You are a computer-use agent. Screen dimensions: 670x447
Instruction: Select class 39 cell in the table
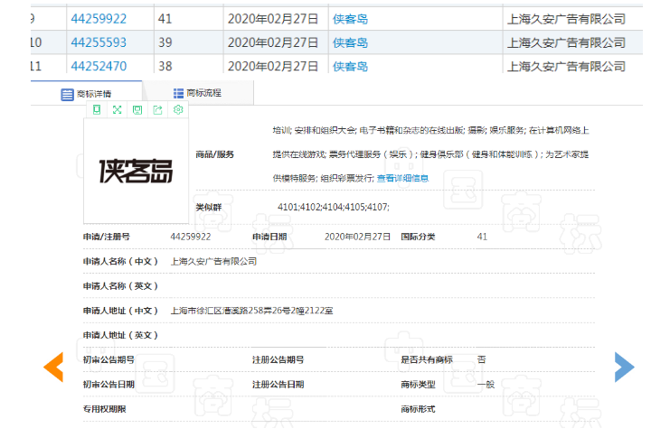pos(188,42)
